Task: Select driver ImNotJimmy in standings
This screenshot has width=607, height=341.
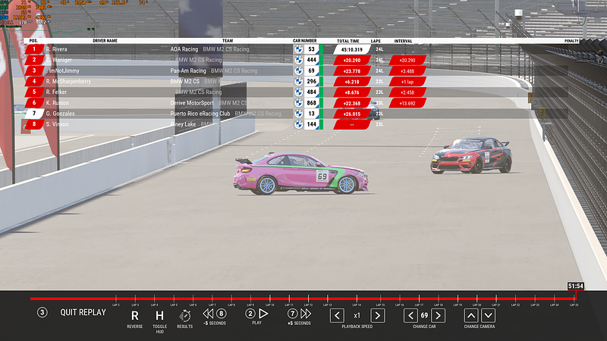Action: point(64,70)
